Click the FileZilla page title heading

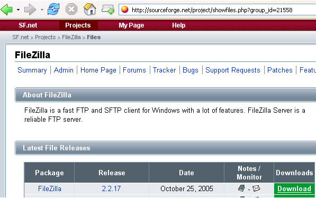[32, 55]
